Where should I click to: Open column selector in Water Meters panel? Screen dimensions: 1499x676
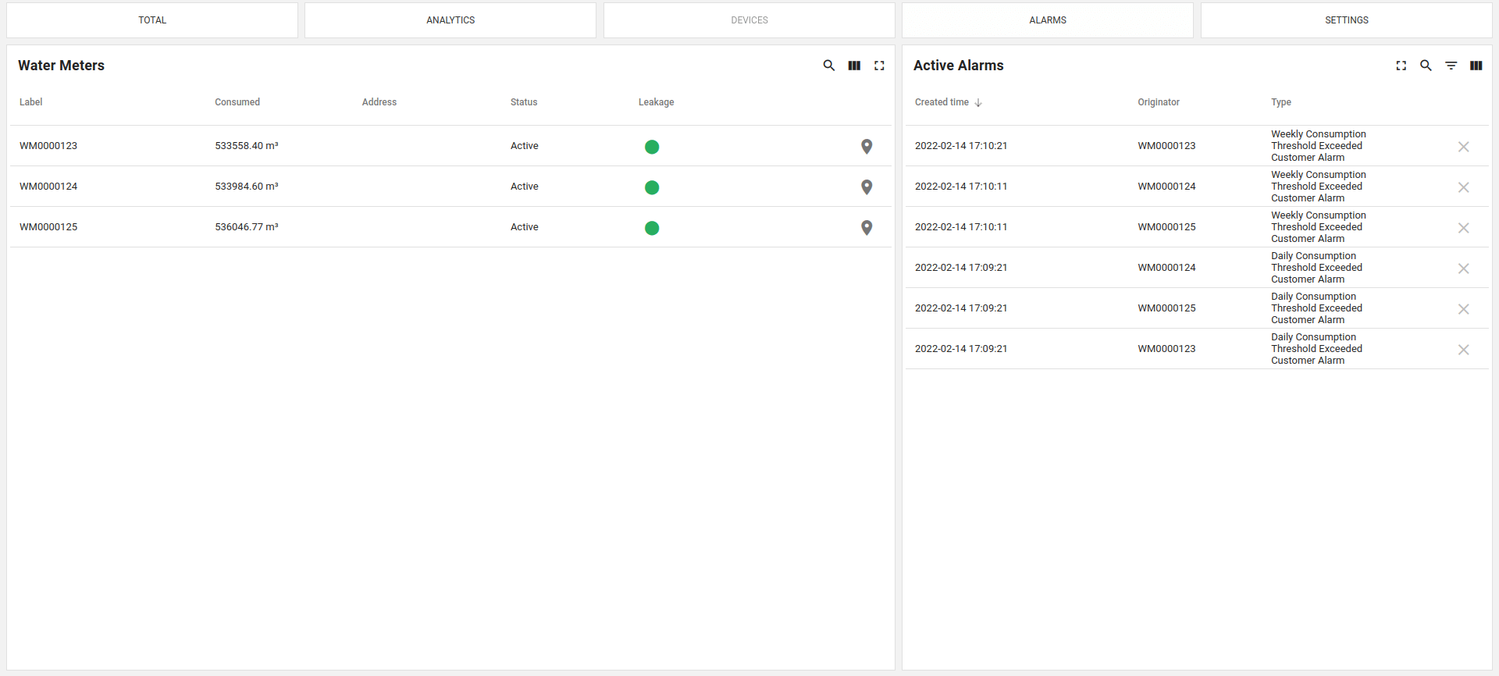pyautogui.click(x=854, y=66)
